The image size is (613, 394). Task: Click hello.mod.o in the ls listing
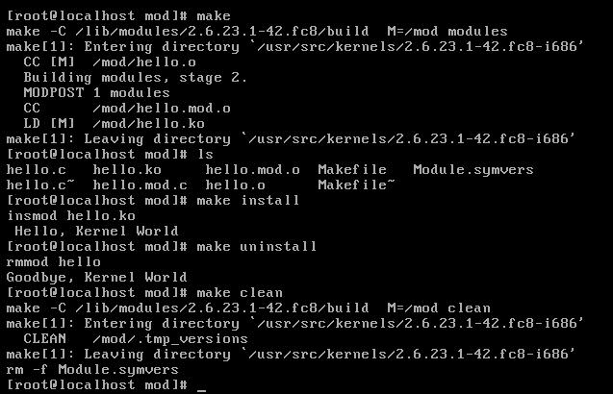[x=252, y=170]
